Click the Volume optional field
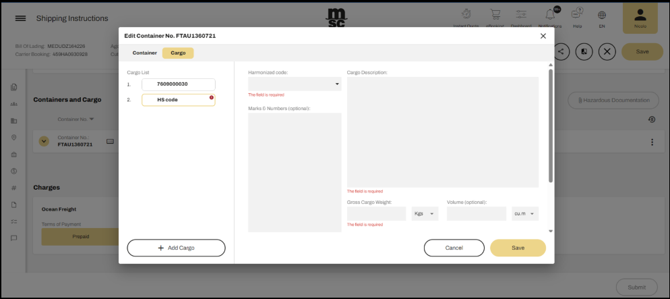This screenshot has height=299, width=670. [477, 213]
